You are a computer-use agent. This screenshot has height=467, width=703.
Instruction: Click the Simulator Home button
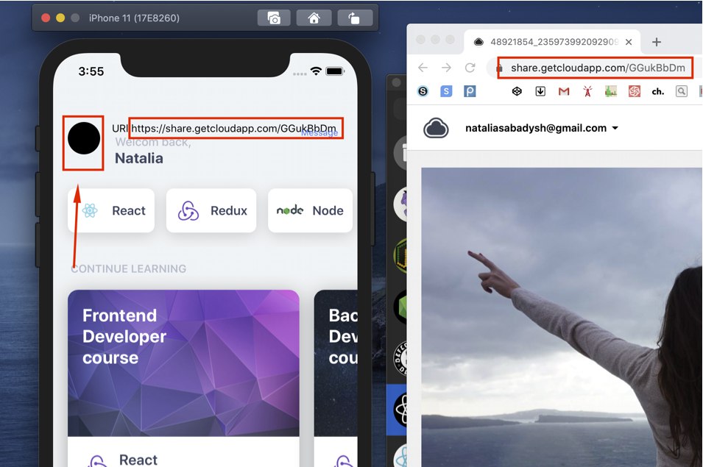coord(314,18)
